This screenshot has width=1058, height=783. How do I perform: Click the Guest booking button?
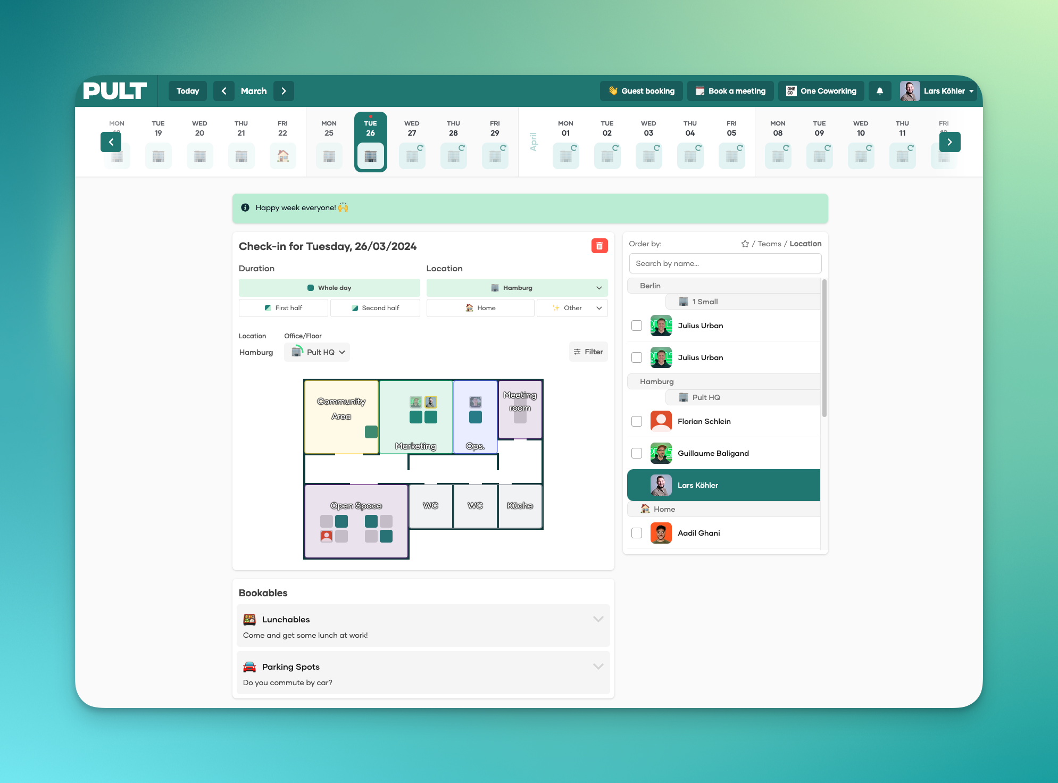pyautogui.click(x=642, y=91)
